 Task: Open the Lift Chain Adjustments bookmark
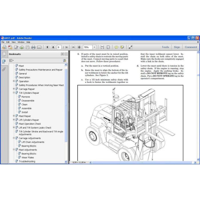pyautogui.click(x=33, y=142)
